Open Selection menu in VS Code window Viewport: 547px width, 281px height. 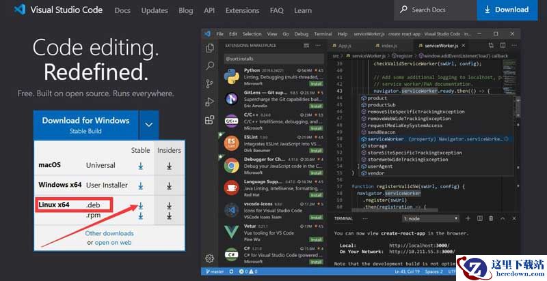pyautogui.click(x=252, y=33)
